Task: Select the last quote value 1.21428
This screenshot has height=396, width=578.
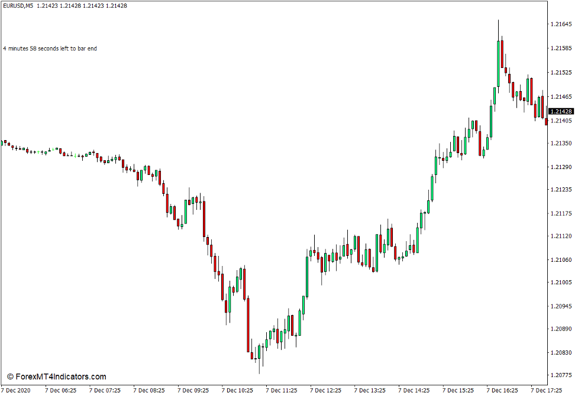Action: [116, 5]
